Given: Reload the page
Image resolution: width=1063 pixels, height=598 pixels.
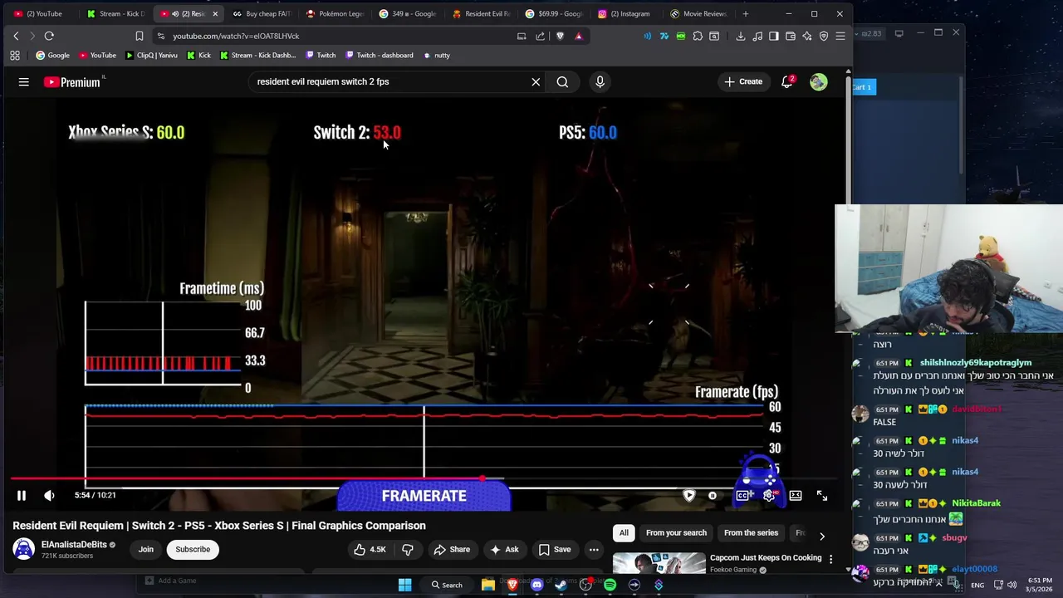Looking at the screenshot, I should [49, 36].
